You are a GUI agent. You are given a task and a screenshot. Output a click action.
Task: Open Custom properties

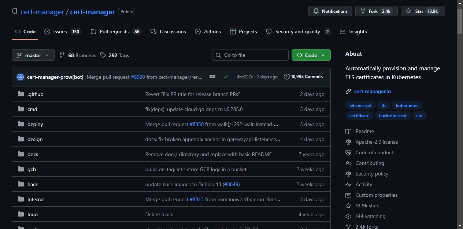tap(371, 195)
